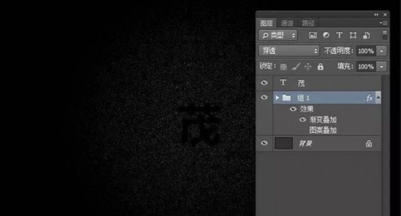This screenshot has width=401, height=216.
Task: Open the layers panel flyout menu
Action: (383, 23)
